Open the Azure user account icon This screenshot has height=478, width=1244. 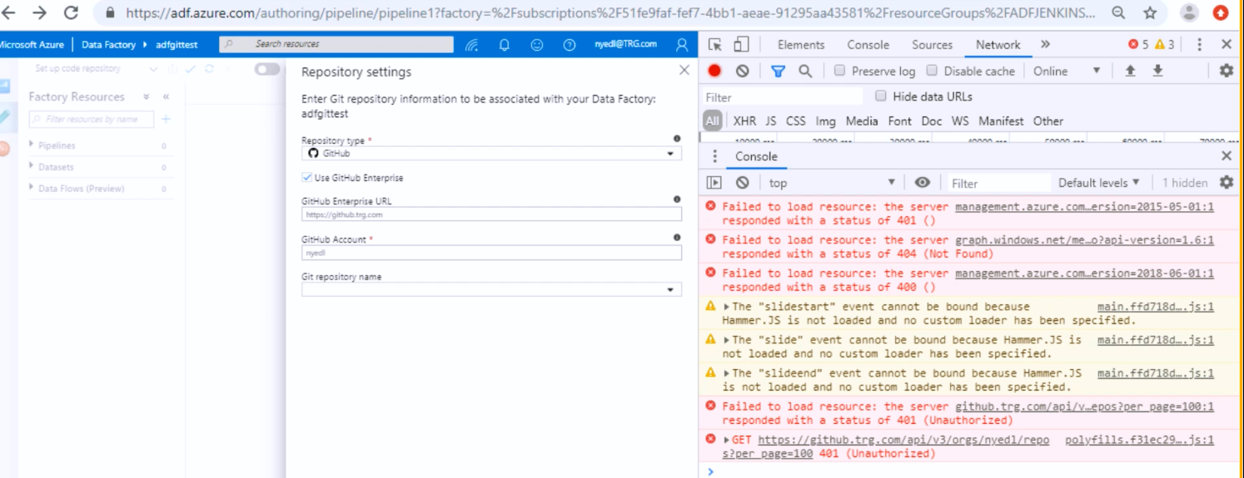683,45
